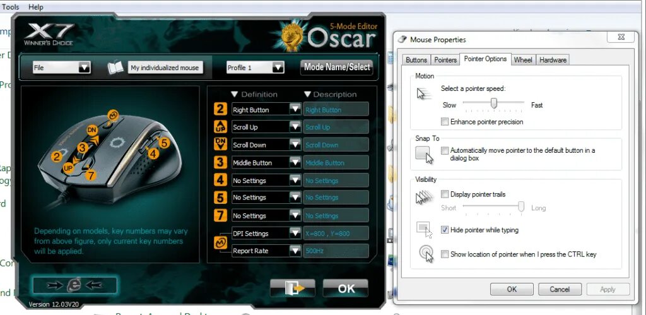Click the X7 Winner's Choice logo
This screenshot has width=646, height=315.
coord(49,35)
